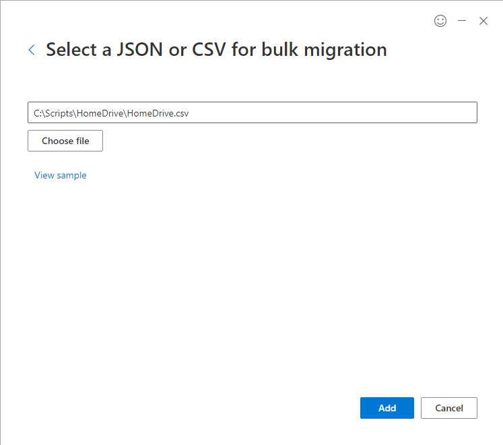The image size is (503, 445).
Task: Focus the C:\Scripts\HomeDrive path text box
Action: pos(253,112)
